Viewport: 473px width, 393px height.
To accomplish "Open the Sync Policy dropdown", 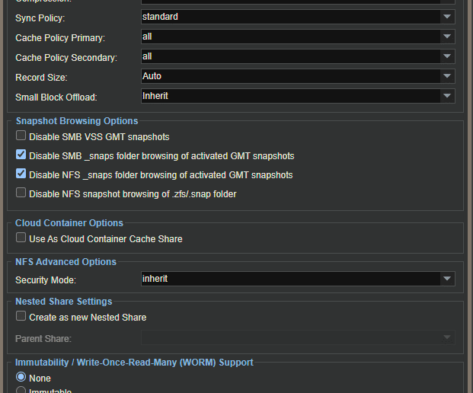I will [447, 17].
